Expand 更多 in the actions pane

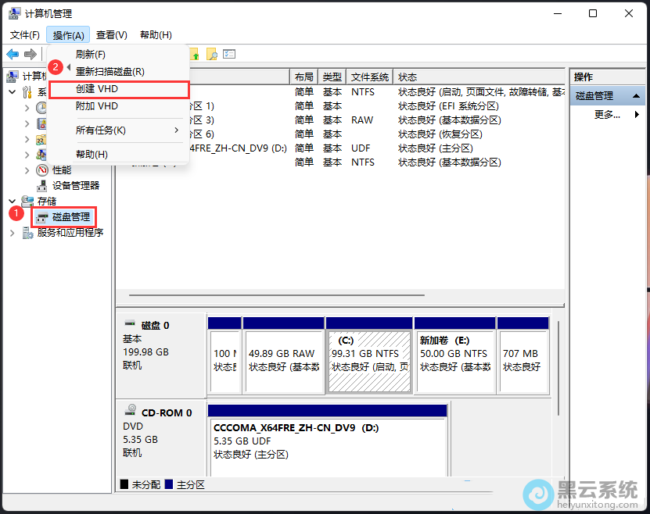607,114
